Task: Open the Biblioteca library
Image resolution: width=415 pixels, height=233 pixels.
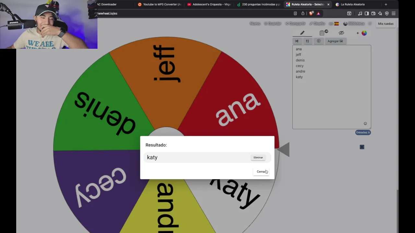Action: click(354, 24)
